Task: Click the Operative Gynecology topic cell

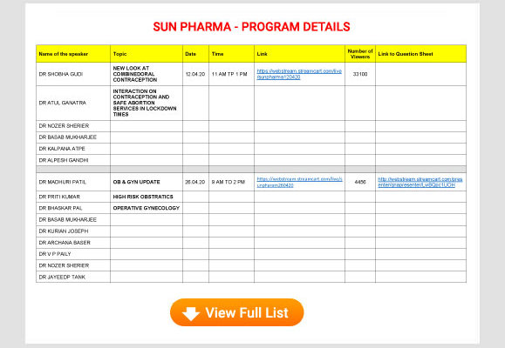Action: (147, 208)
